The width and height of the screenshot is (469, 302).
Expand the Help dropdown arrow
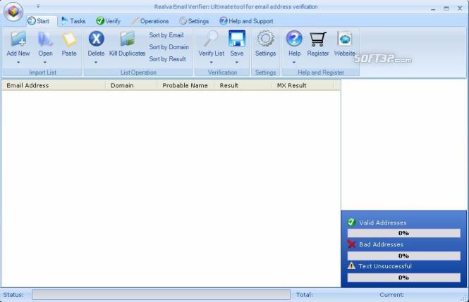pos(294,62)
